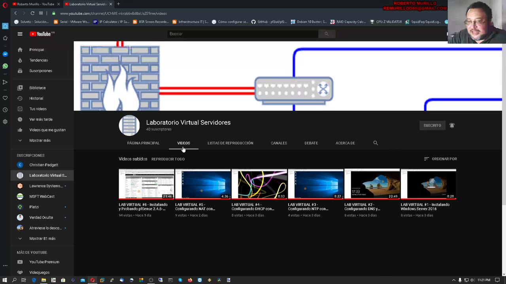The height and width of the screenshot is (284, 506).
Task: Click the SUSCRITO button
Action: point(432,125)
